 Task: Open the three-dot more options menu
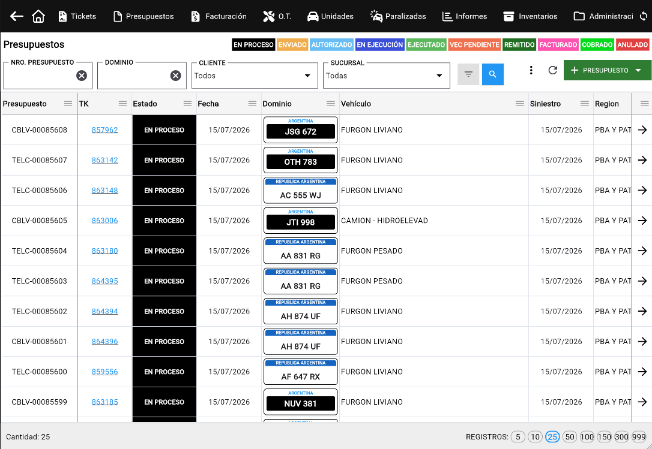[x=531, y=70]
